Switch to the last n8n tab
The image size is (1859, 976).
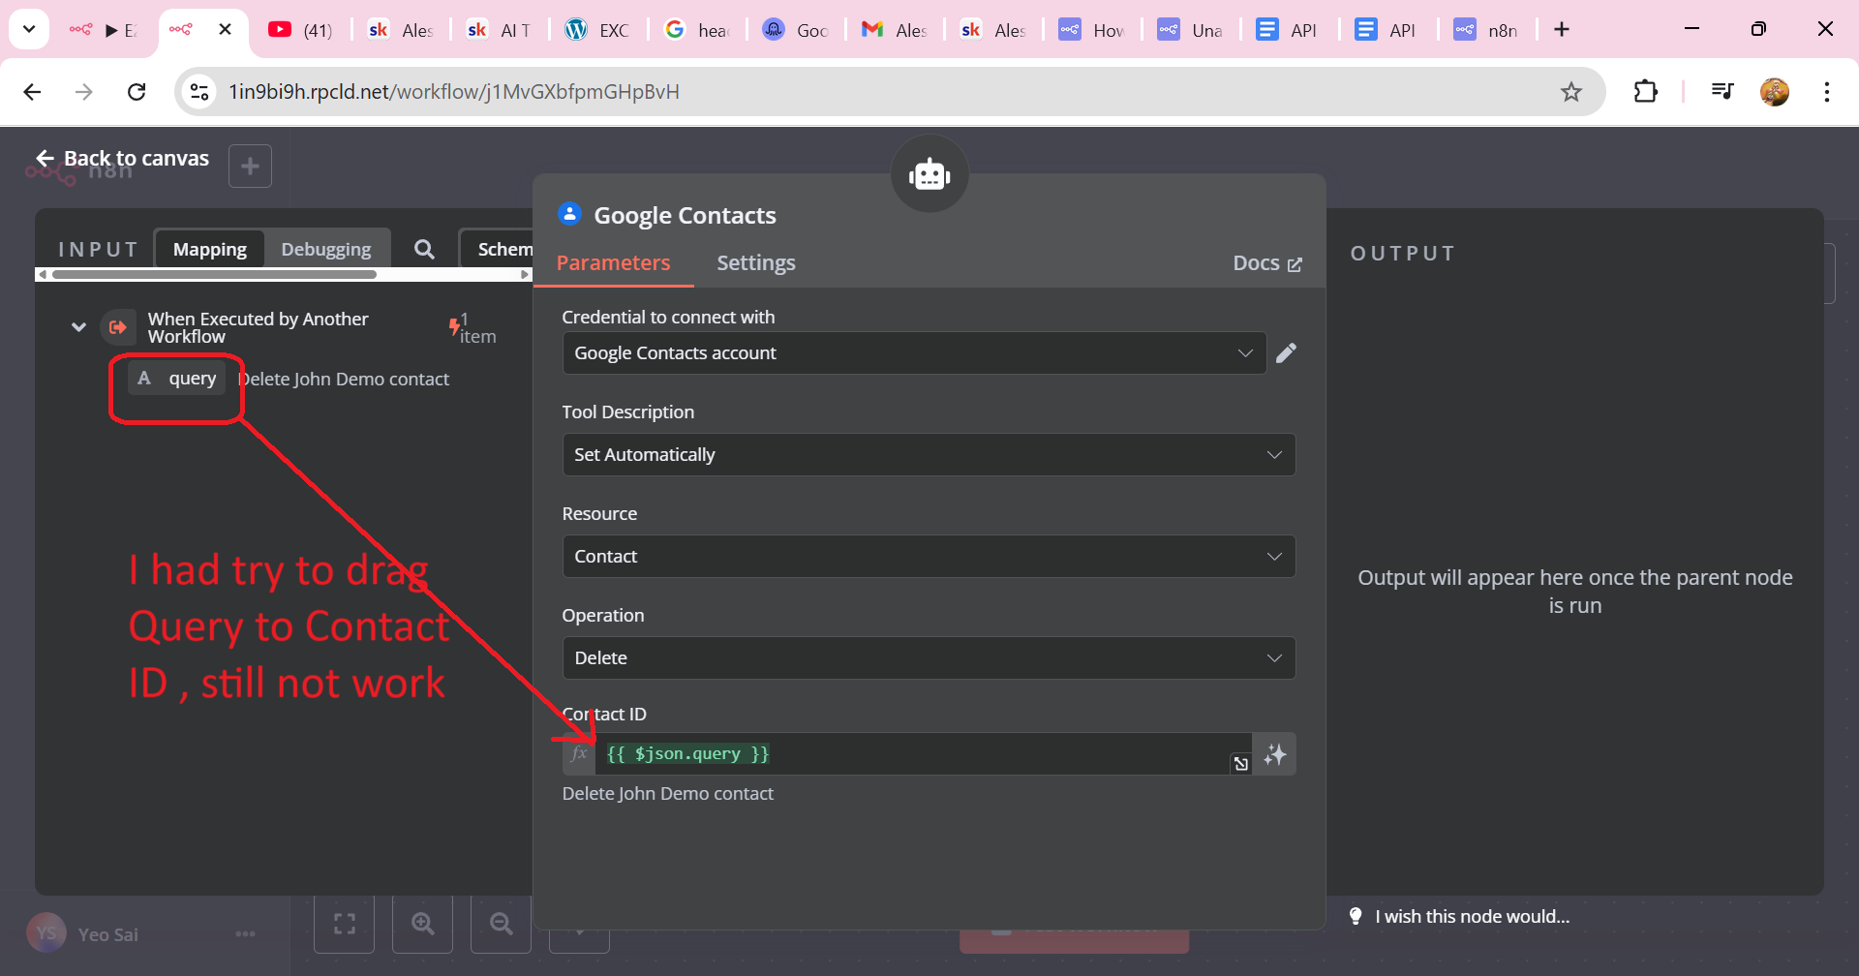click(x=1486, y=30)
